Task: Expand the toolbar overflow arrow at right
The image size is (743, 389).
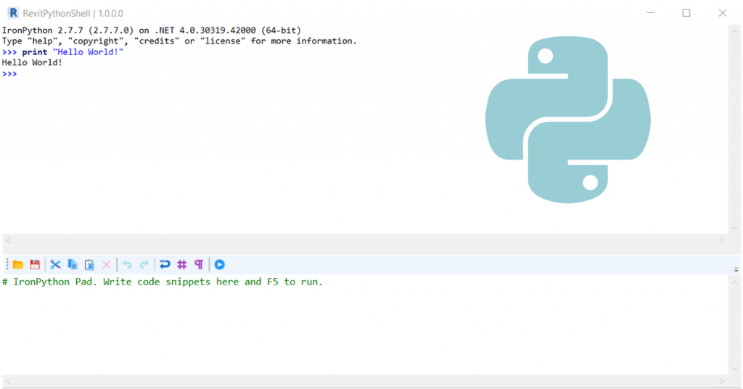Action: 736,269
